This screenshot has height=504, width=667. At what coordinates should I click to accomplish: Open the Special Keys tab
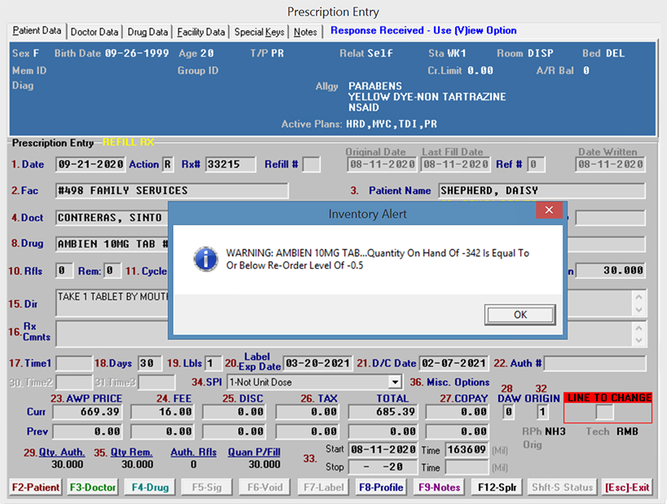pos(259,32)
